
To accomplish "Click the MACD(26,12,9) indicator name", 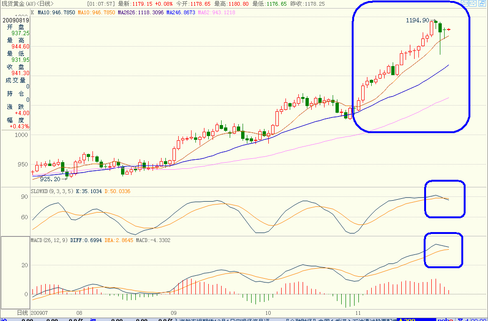I will 49,241.
